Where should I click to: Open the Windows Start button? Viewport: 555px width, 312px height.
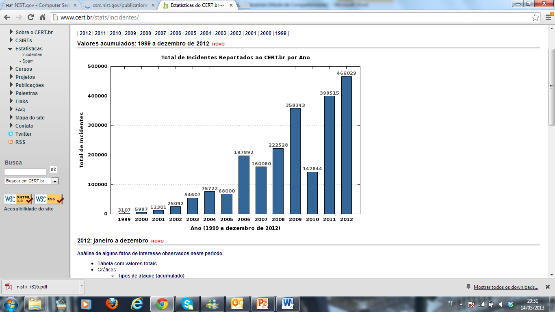coord(10,303)
